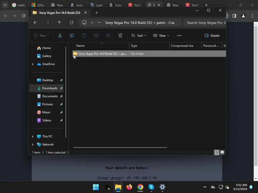This screenshot has height=193, width=258.
Task: Select the Sony Vegas Pro 14.0 Explorer tab
Action: [x=60, y=13]
